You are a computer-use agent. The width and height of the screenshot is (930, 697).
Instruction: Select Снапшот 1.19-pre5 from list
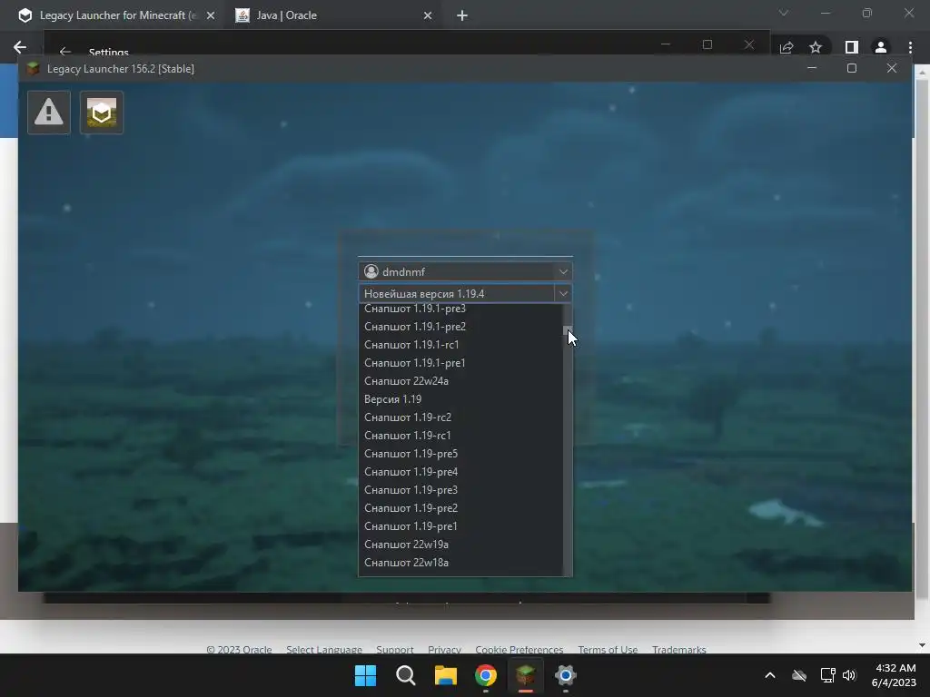460,454
